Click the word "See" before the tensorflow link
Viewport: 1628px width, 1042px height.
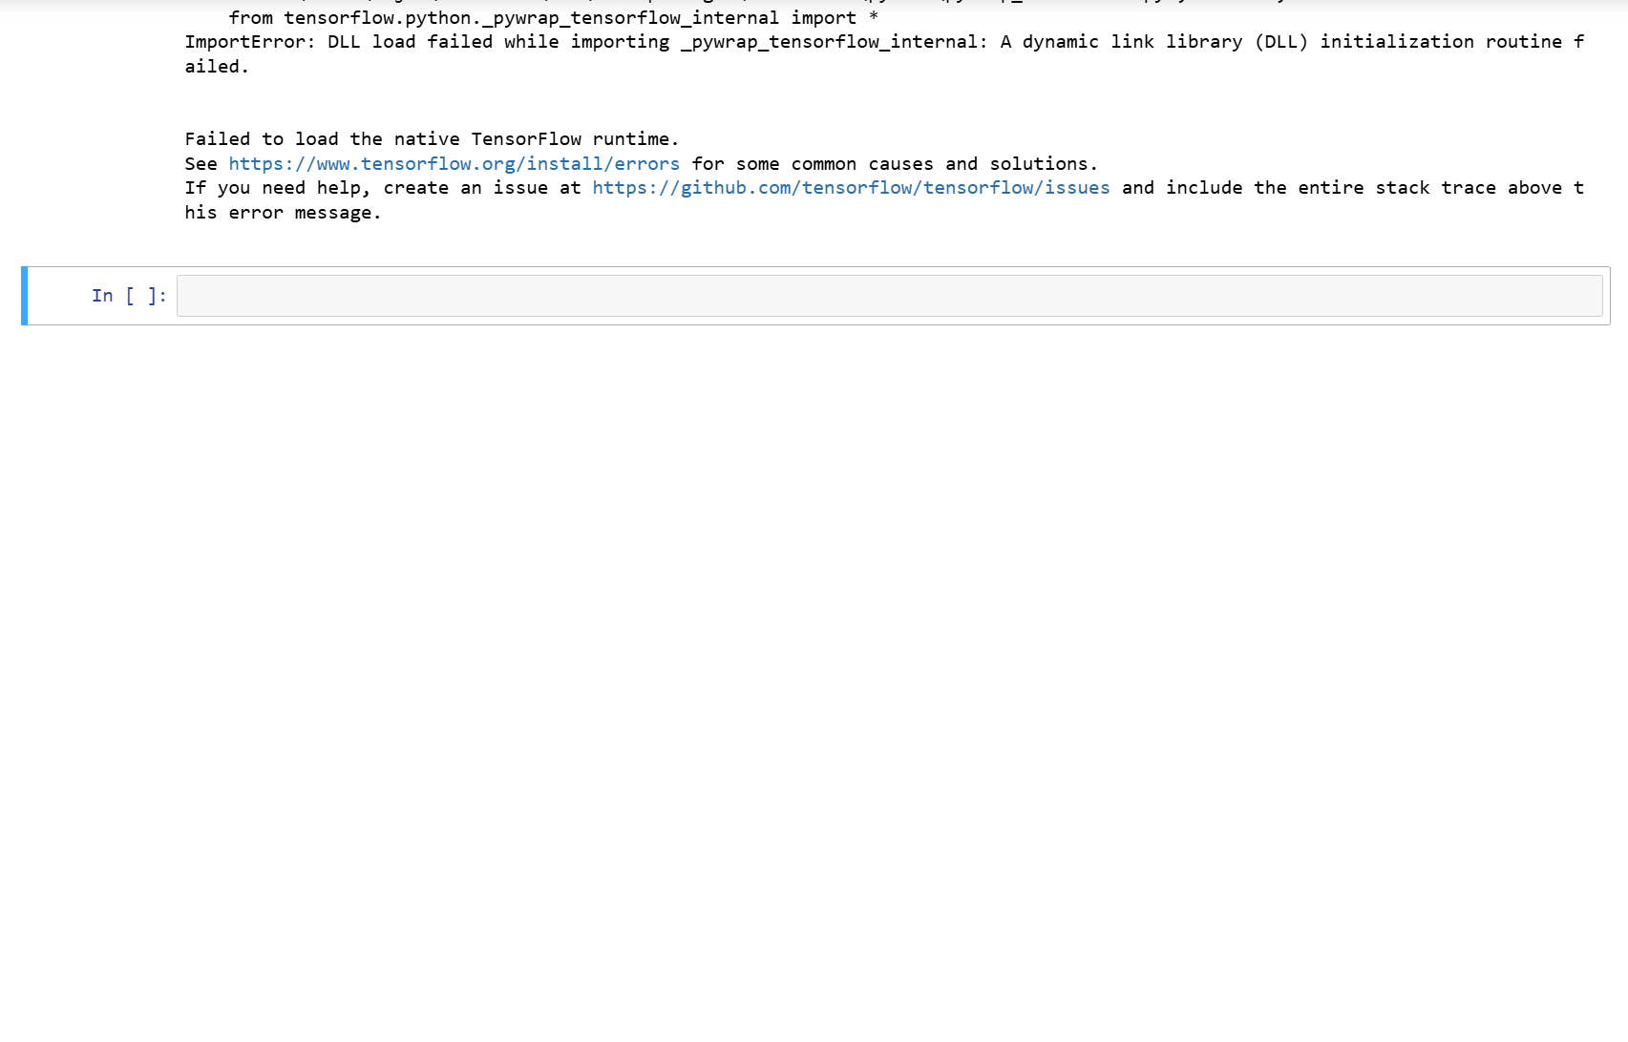click(x=201, y=164)
